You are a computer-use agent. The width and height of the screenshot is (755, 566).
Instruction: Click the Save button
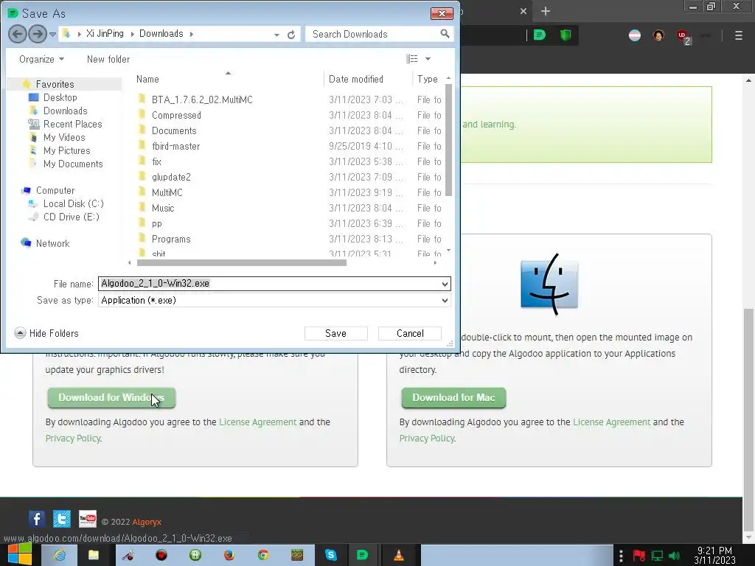tap(335, 333)
